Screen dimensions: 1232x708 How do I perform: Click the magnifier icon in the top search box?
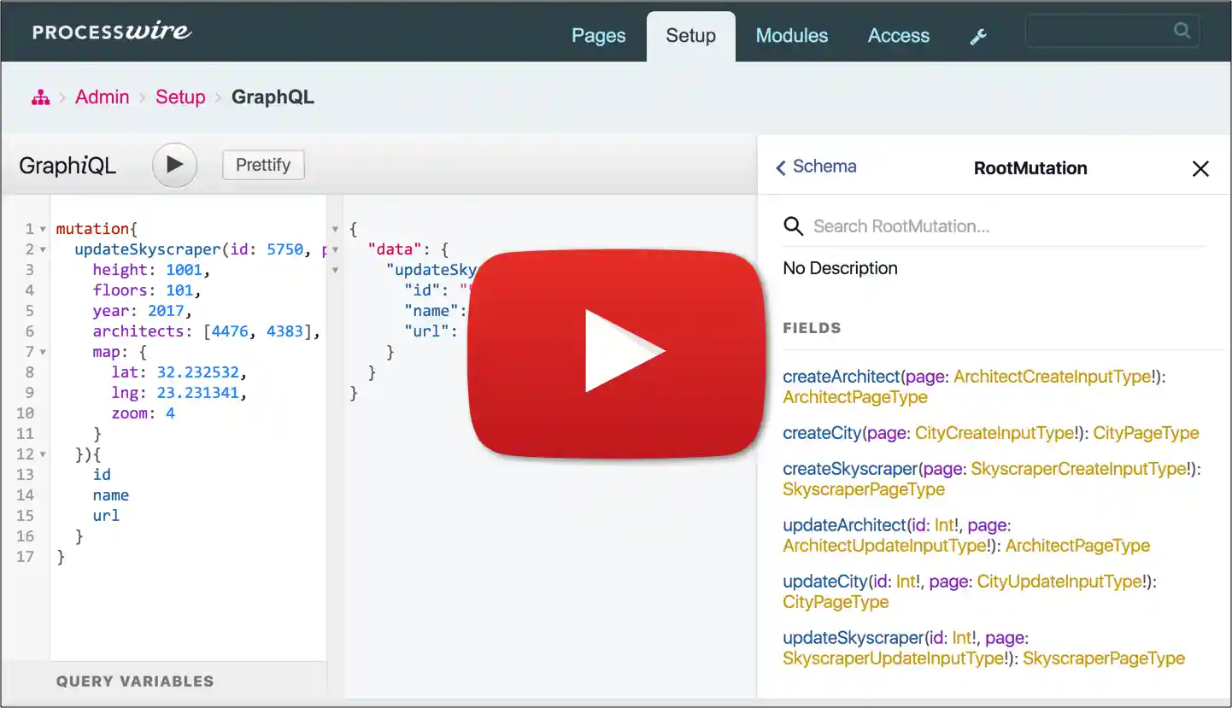1182,30
